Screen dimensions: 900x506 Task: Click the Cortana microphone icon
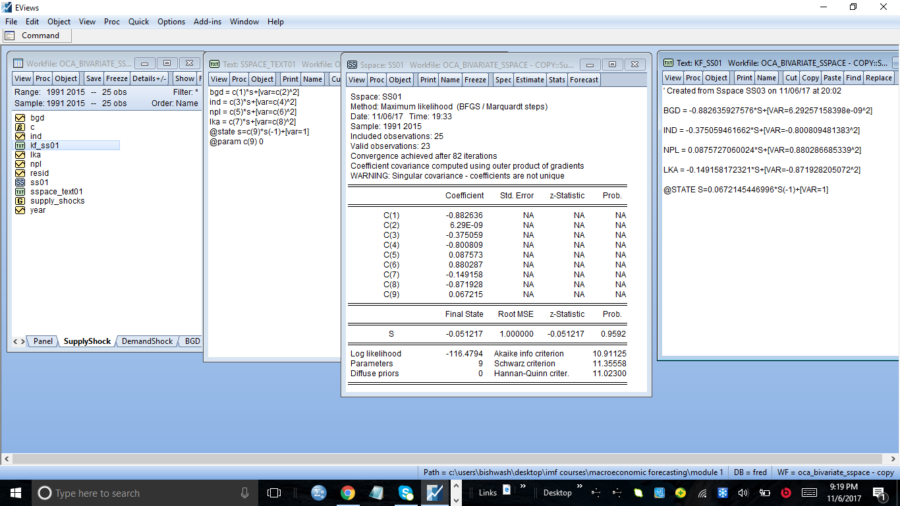click(x=244, y=493)
